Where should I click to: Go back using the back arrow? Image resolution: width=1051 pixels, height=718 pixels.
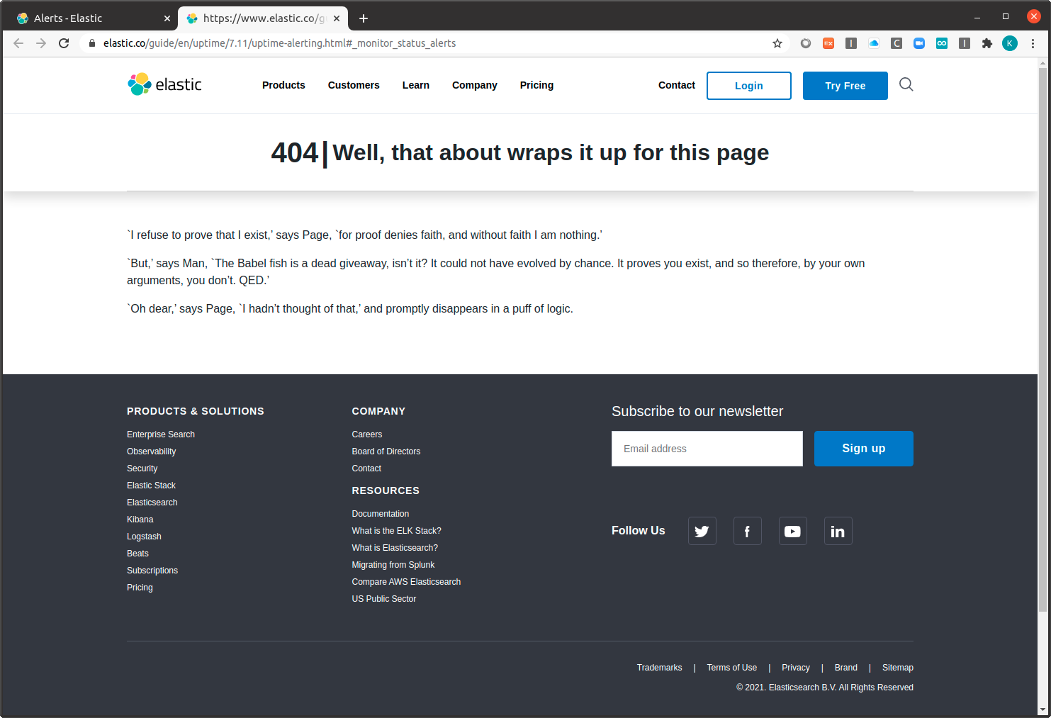(18, 43)
